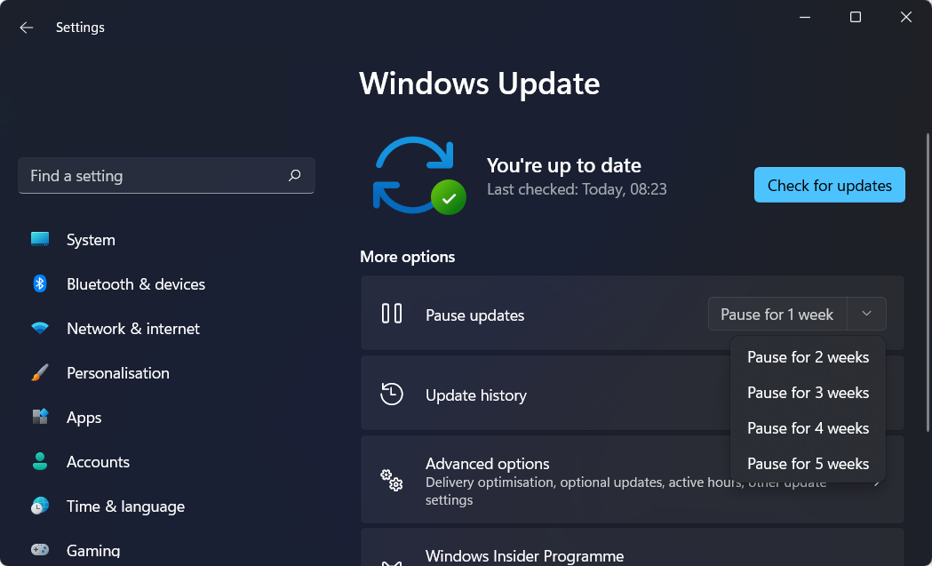Image resolution: width=932 pixels, height=566 pixels.
Task: Click the Advanced options gear icon
Action: 391,480
